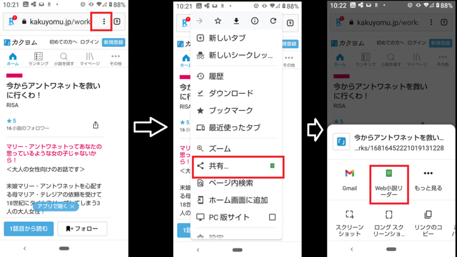This screenshot has height=257, width=457.
Task: Tap the blue star rating 5
Action: coord(11,121)
